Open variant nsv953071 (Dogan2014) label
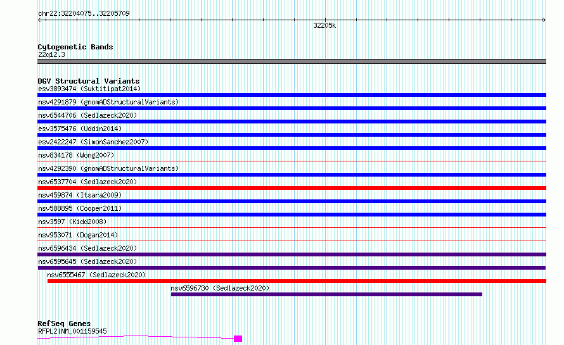This screenshot has height=345, width=564. click(78, 235)
